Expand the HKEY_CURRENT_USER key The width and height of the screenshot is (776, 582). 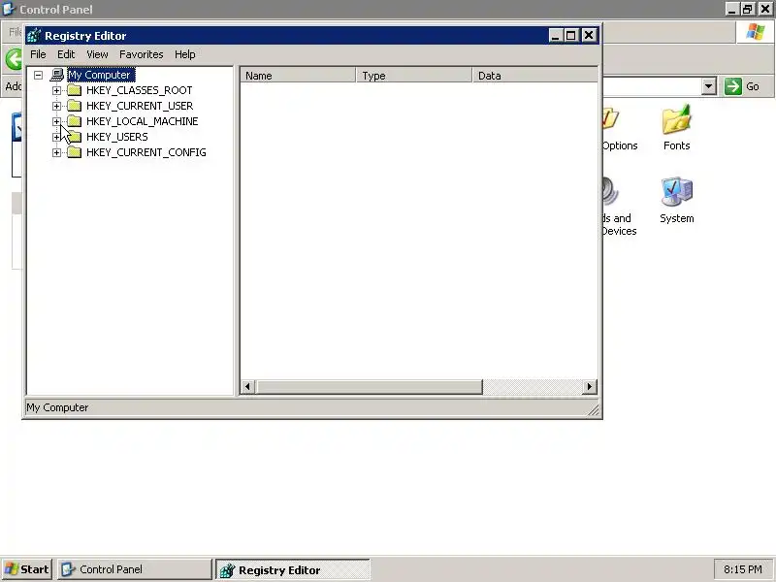[x=56, y=106]
